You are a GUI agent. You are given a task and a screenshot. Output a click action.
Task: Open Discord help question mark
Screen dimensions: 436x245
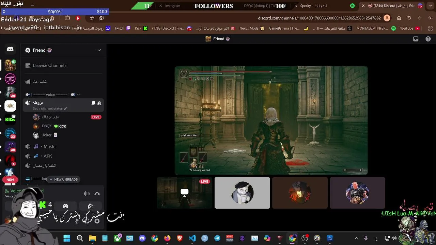coord(428,39)
